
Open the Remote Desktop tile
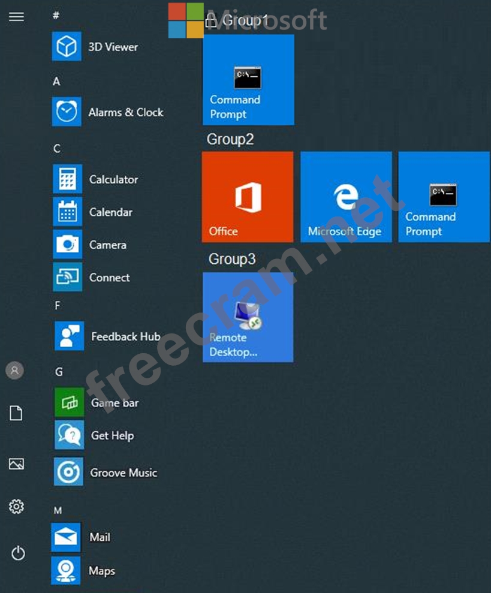coord(248,317)
